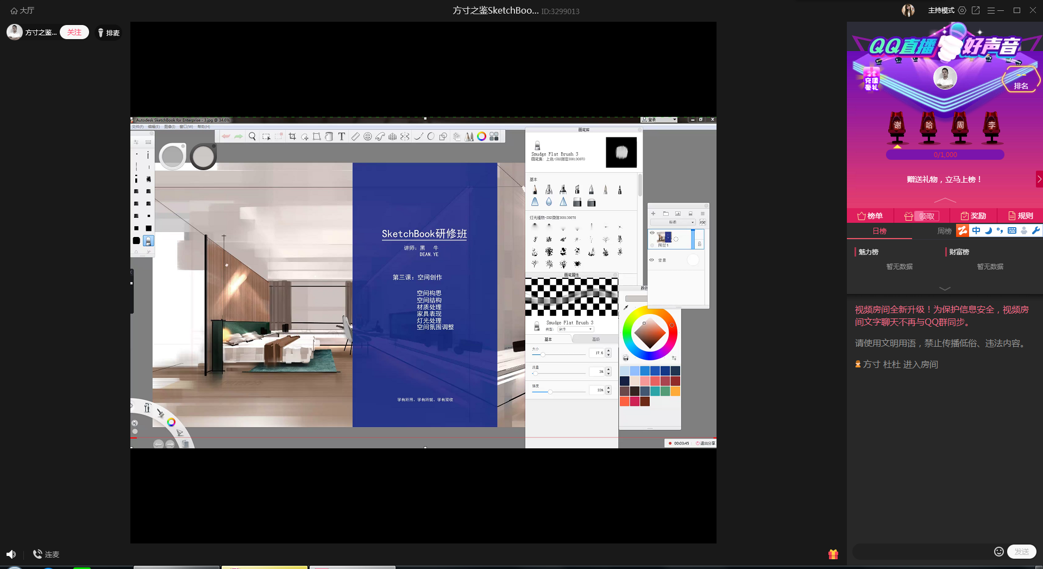The width and height of the screenshot is (1043, 569).
Task: Expand the ranking list with down chevron
Action: point(945,289)
